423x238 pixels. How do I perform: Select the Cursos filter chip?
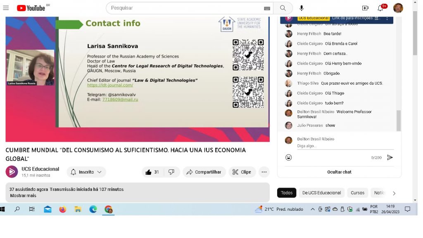point(357,193)
